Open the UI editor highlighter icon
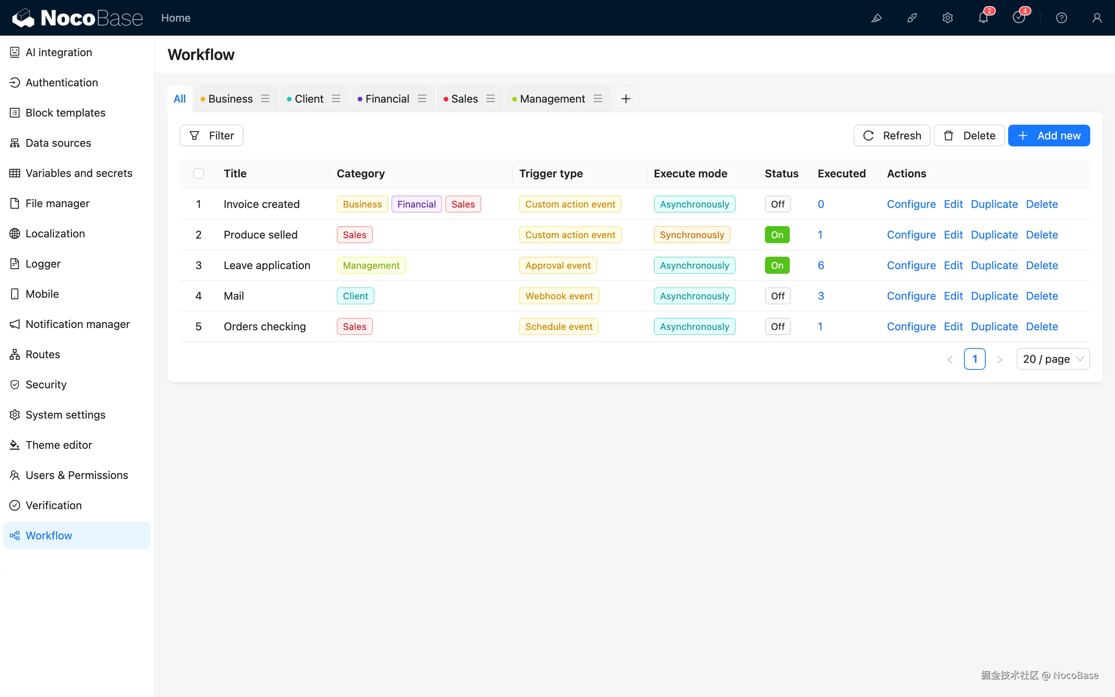The width and height of the screenshot is (1115, 697). [x=876, y=18]
